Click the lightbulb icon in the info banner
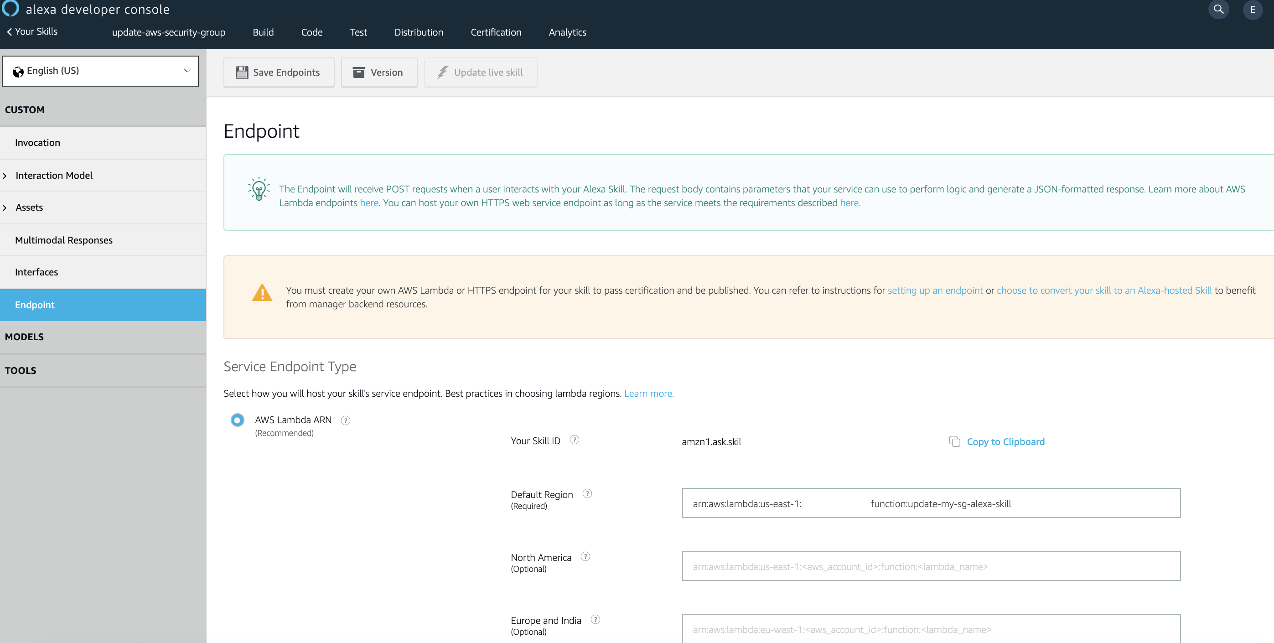 click(x=258, y=189)
